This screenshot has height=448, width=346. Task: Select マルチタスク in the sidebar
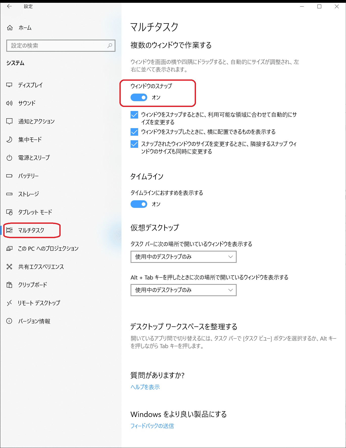click(31, 230)
